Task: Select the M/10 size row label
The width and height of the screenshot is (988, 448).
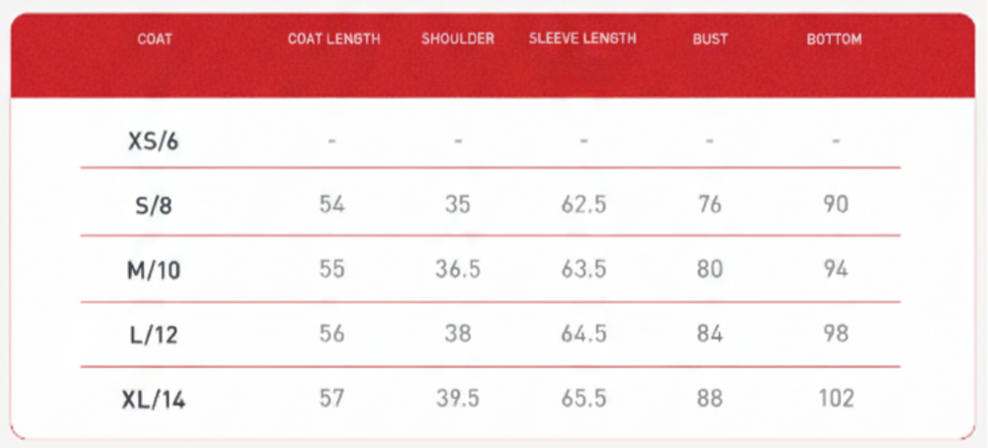Action: point(154,270)
